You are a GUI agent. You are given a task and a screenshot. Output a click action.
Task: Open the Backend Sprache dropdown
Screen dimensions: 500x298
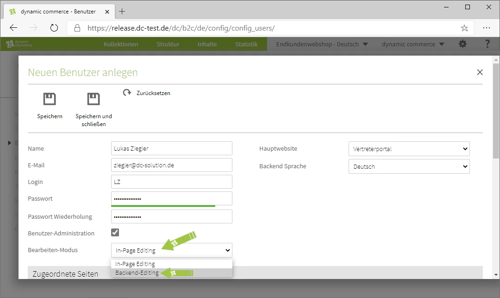click(x=409, y=166)
